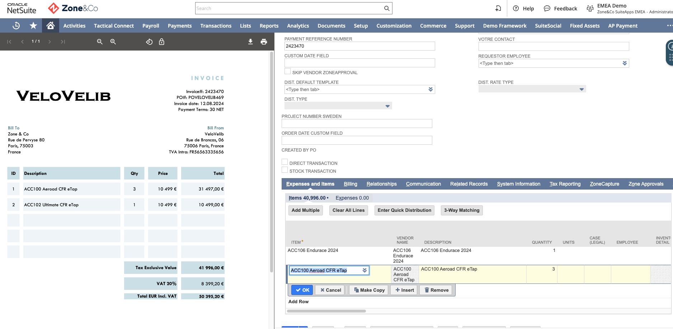Tick the Stock Transaction checkbox
Image resolution: width=673 pixels, height=329 pixels.
point(285,170)
